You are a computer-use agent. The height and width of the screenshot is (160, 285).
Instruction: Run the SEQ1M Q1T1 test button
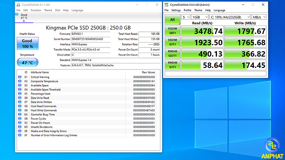(x=172, y=42)
